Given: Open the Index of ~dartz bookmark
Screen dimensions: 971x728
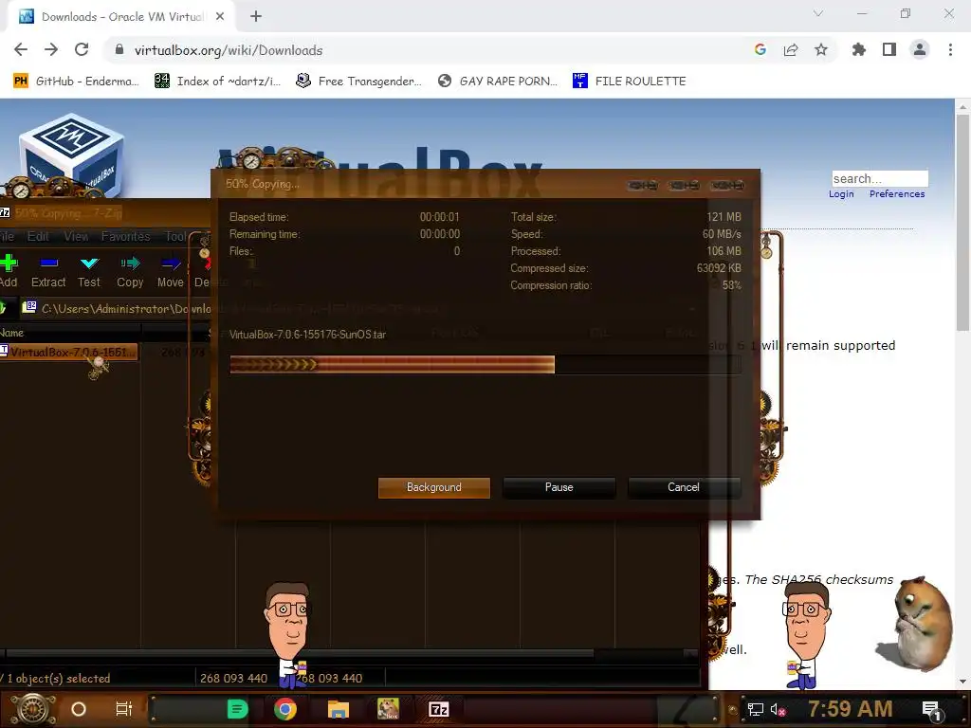Looking at the screenshot, I should [x=217, y=82].
